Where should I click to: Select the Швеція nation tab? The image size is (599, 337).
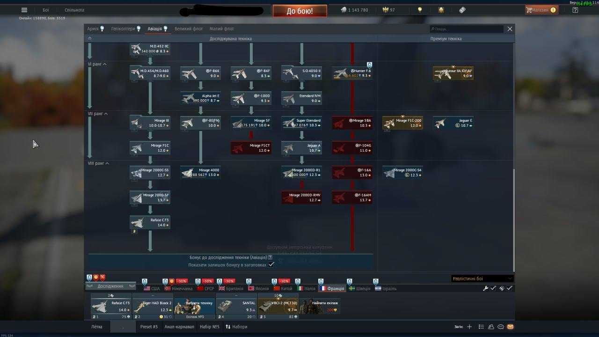pyautogui.click(x=359, y=289)
